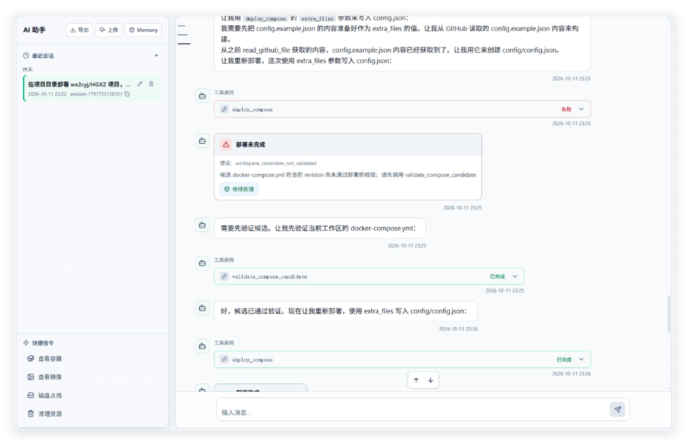Click message 好，候选已通过验证 text bubble
Screen dimensions: 688x444
coord(346,311)
